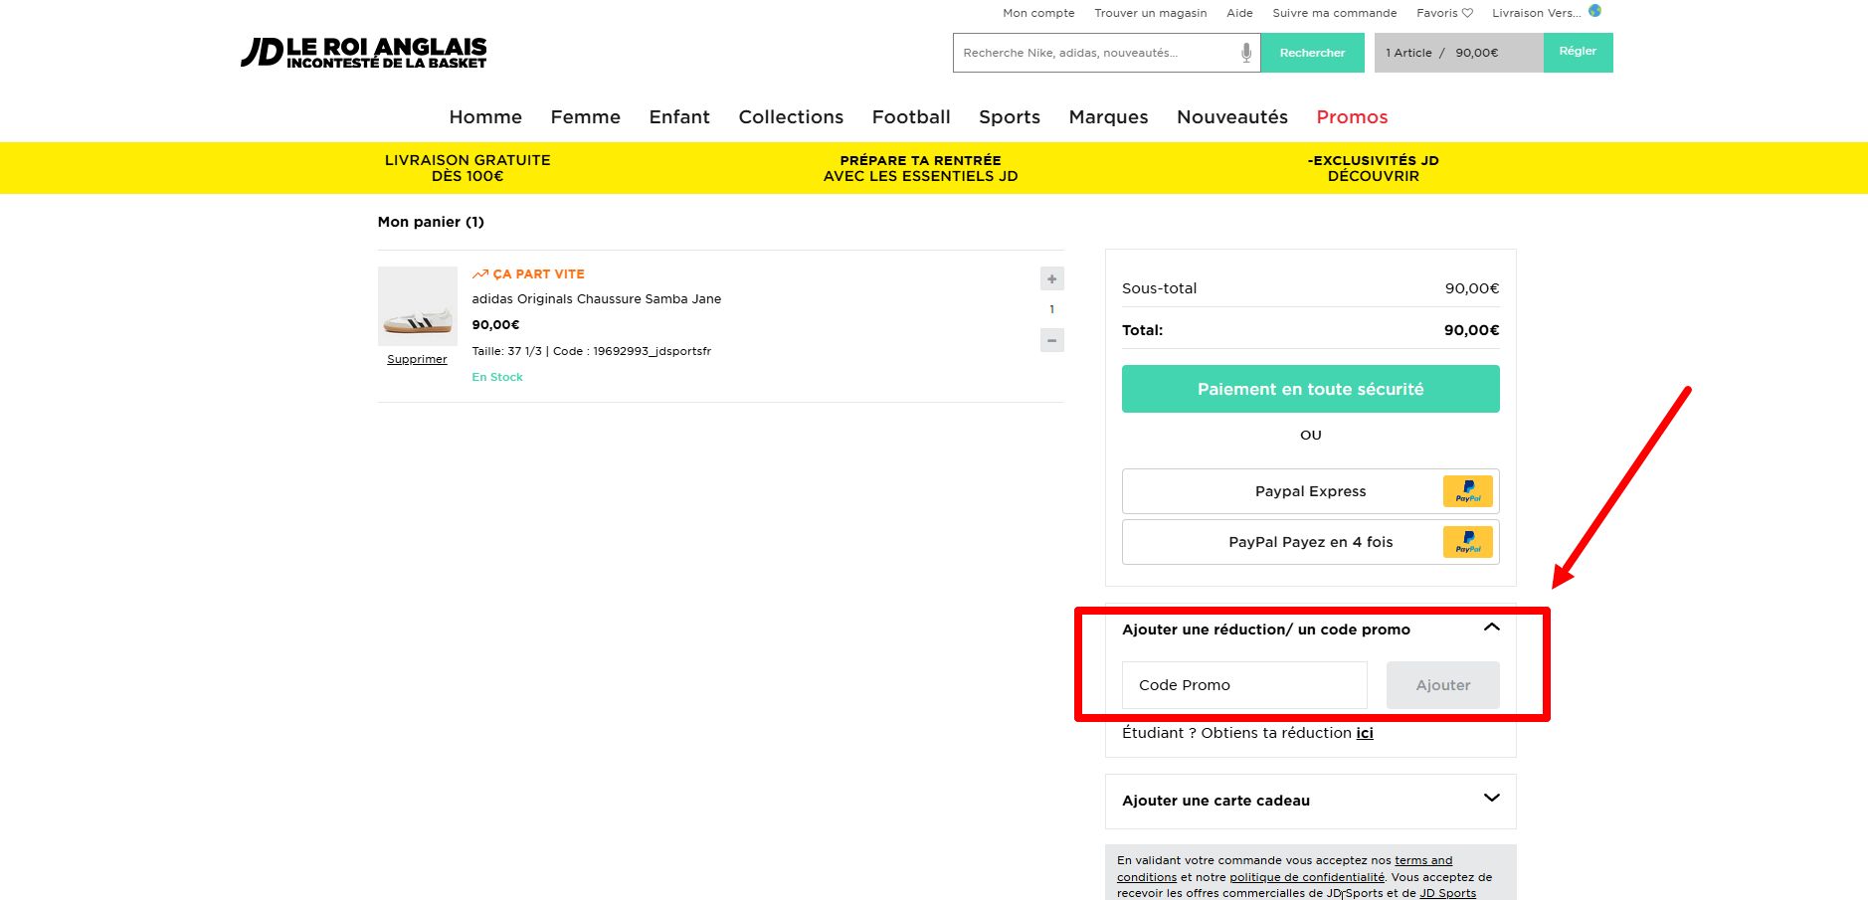Click the globe delivery country icon
This screenshot has height=900, width=1868.
click(x=1594, y=11)
